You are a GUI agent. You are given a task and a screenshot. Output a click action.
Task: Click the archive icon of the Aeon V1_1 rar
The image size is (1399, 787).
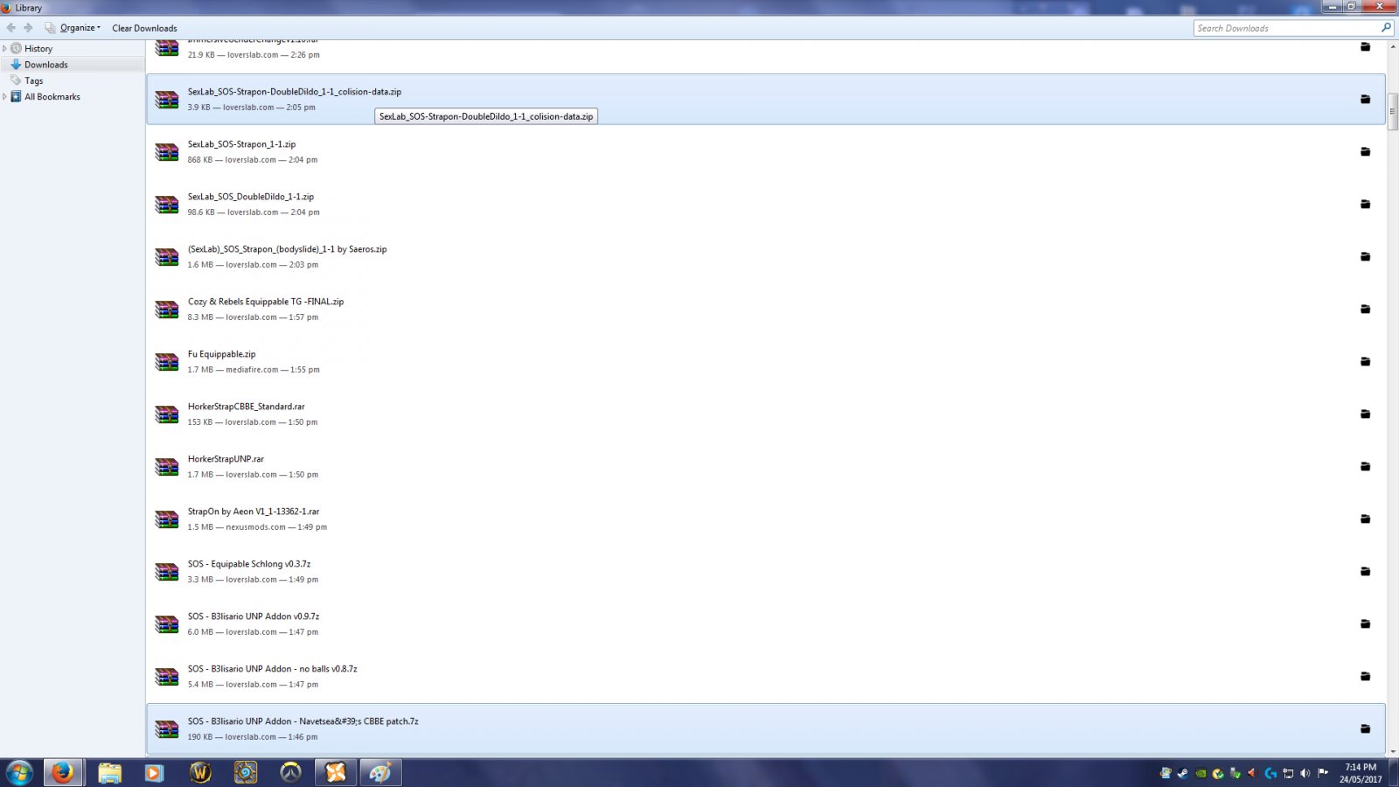(x=167, y=519)
